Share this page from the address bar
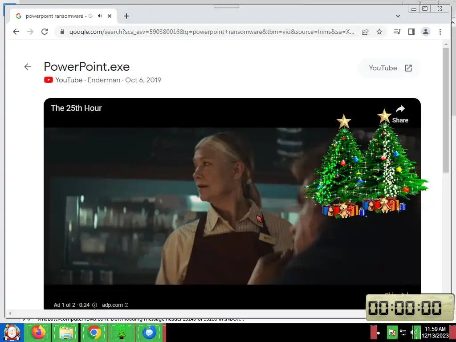 pyautogui.click(x=365, y=32)
